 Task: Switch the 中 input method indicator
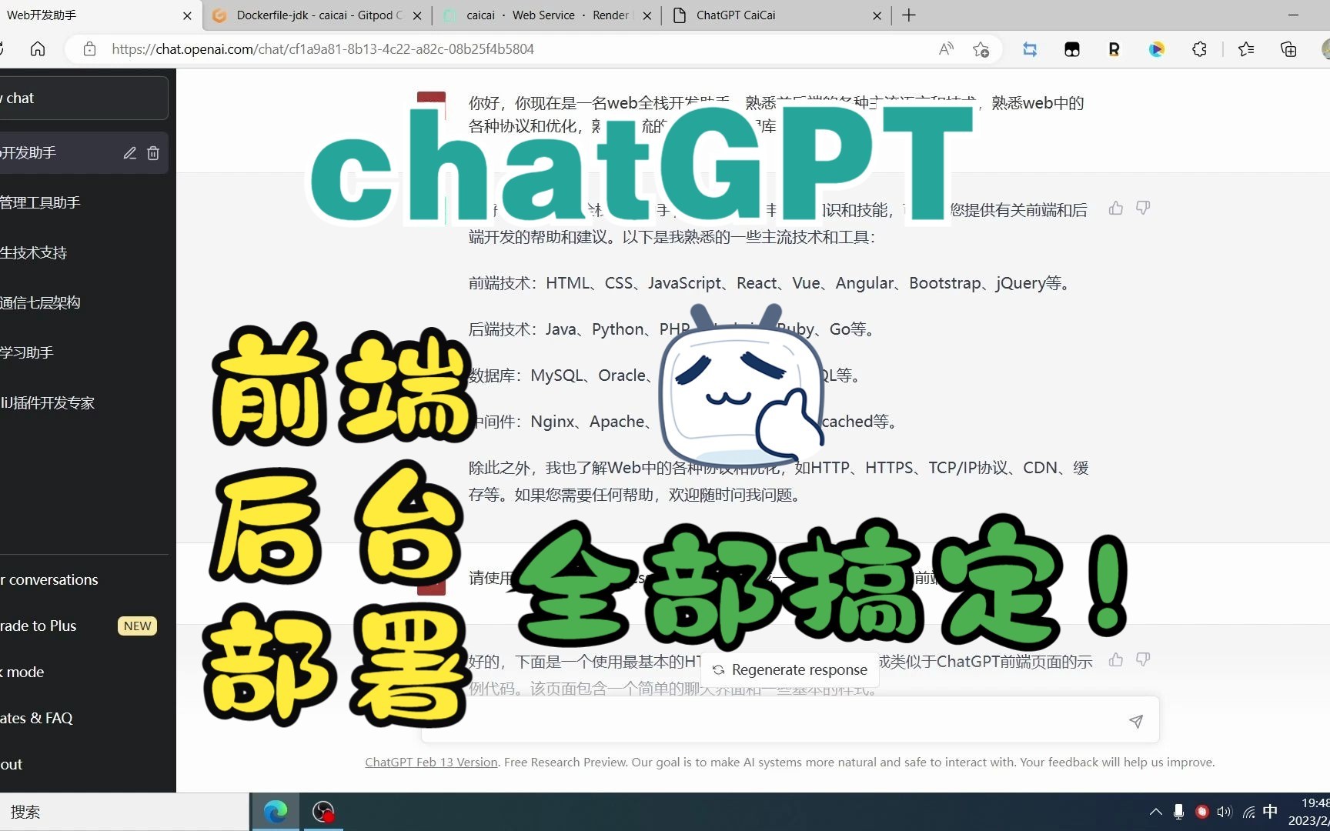1270,811
